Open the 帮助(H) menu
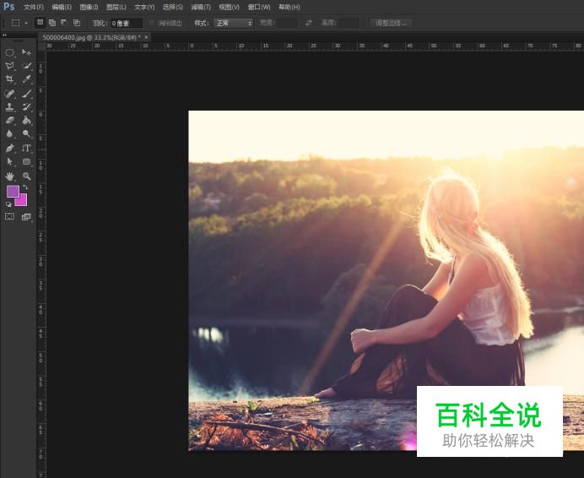This screenshot has width=584, height=478. point(289,7)
